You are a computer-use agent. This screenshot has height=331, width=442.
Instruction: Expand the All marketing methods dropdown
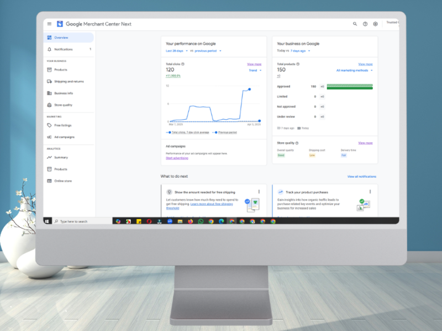click(355, 71)
